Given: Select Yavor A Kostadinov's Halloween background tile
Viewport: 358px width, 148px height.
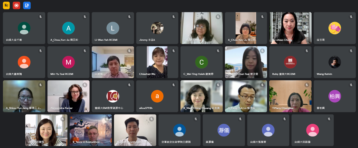Looking at the screenshot, I should 91,130.
